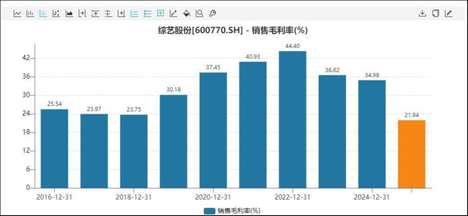Click the bar labeled 40.93
The image size is (468, 216).
click(253, 125)
